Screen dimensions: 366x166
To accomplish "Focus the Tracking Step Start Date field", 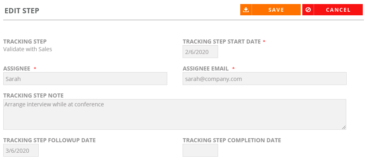I will [200, 52].
